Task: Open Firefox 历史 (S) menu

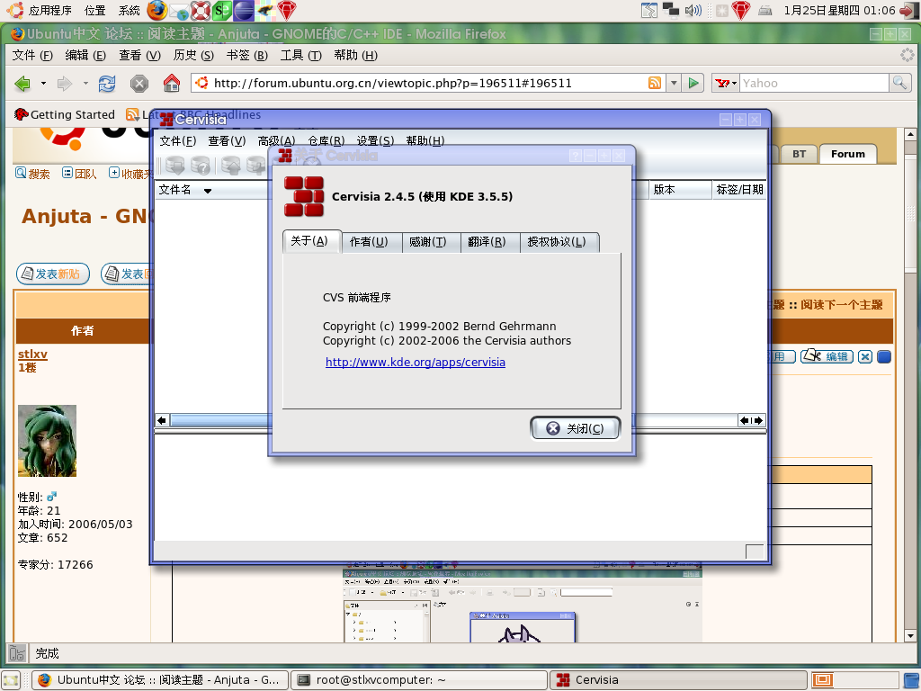Action: coord(193,55)
